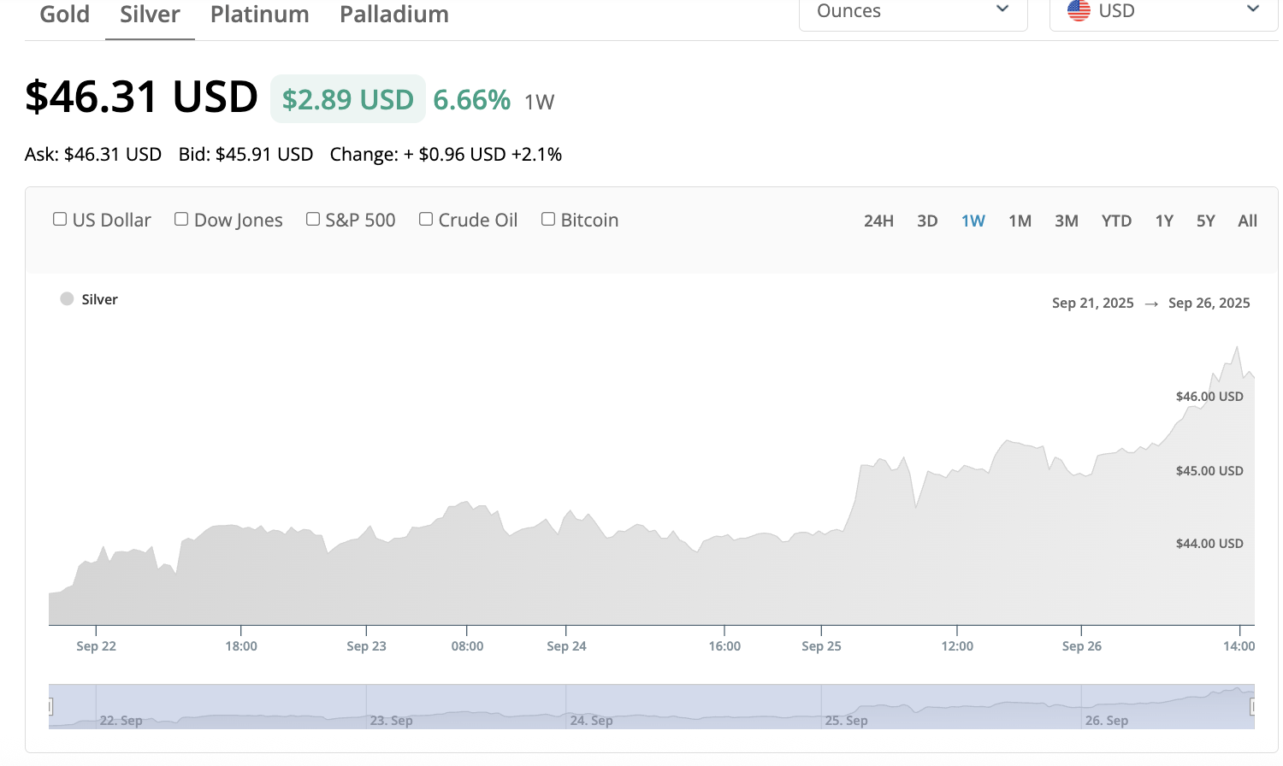1283x766 pixels.
Task: Click the US flag currency icon
Action: [x=1079, y=10]
